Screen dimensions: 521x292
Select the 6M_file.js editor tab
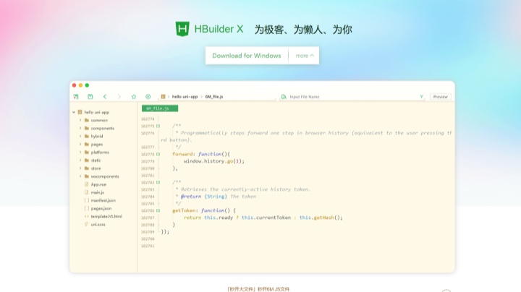click(160, 108)
